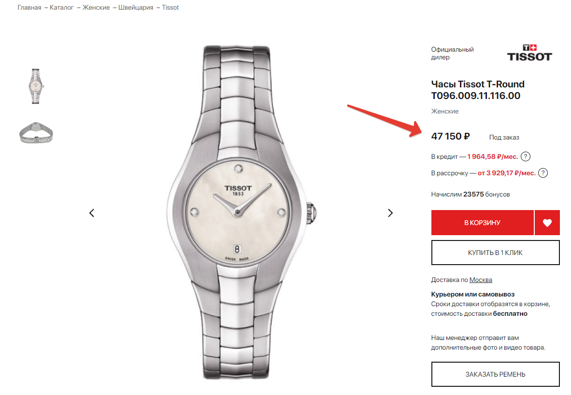Click the red credit price «1 964,58 ₽/мес.»
This screenshot has height=395, width=571.
tap(492, 156)
